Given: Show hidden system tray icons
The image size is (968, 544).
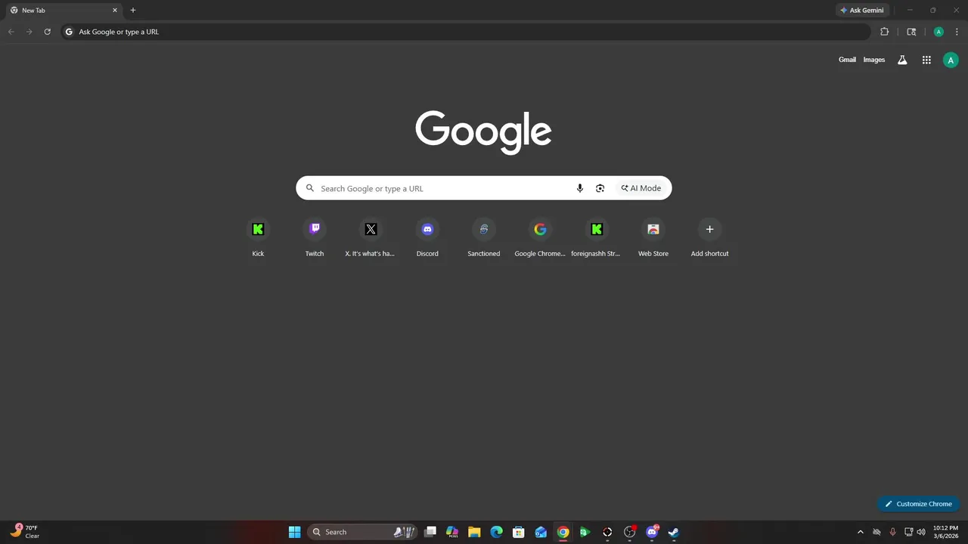Looking at the screenshot, I should pyautogui.click(x=860, y=532).
